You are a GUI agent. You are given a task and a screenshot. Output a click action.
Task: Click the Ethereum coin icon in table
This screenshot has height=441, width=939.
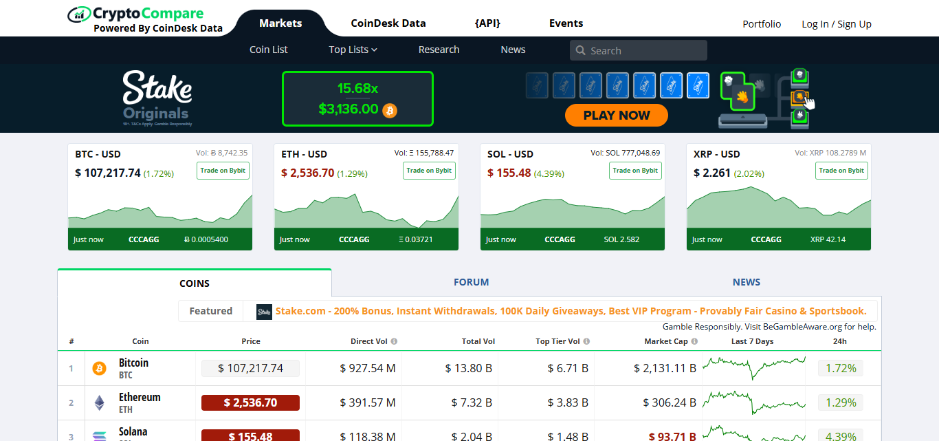(100, 403)
